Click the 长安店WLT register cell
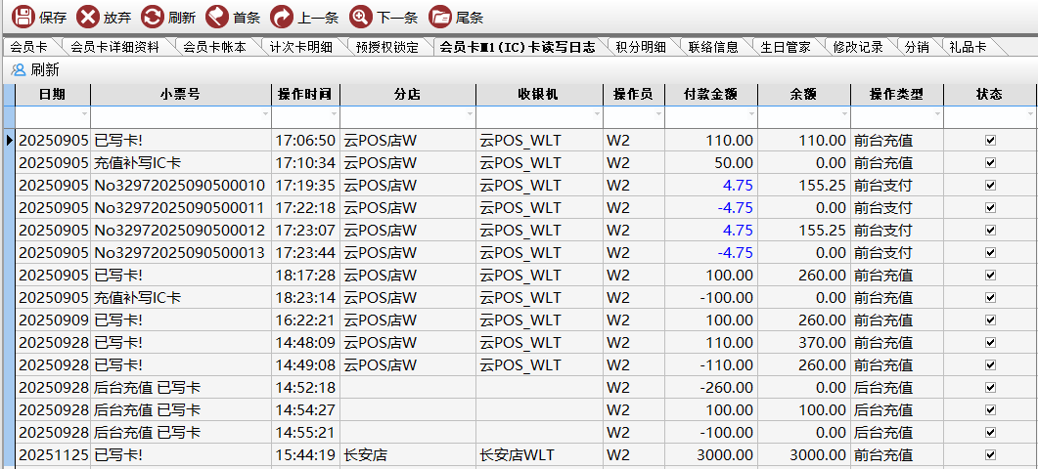The width and height of the screenshot is (1038, 469). coord(539,455)
